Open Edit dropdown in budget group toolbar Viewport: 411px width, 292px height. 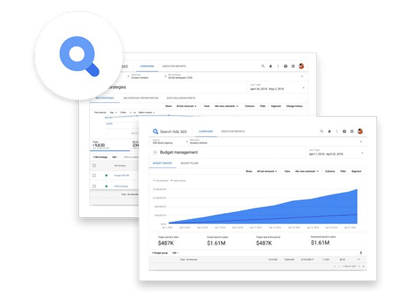click(175, 253)
